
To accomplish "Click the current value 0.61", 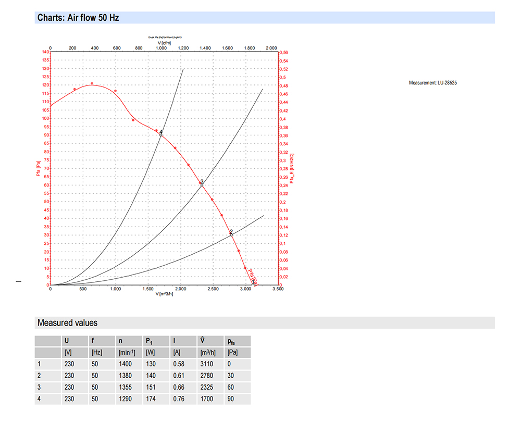I will coord(179,376).
